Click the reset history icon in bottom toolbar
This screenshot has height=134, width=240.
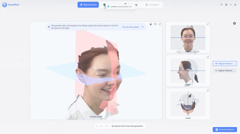coord(97,126)
